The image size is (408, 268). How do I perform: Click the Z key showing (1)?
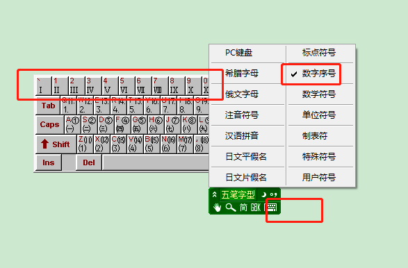pyautogui.click(x=85, y=144)
